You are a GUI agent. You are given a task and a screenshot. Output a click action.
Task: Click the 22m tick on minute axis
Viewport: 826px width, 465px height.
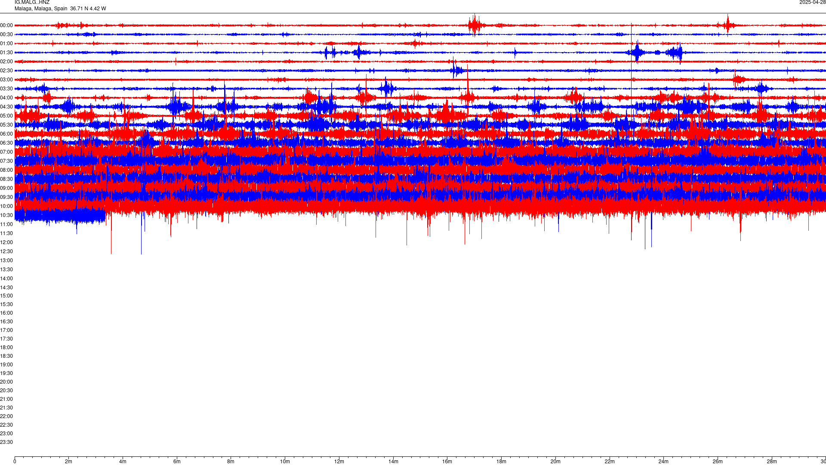(x=610, y=462)
